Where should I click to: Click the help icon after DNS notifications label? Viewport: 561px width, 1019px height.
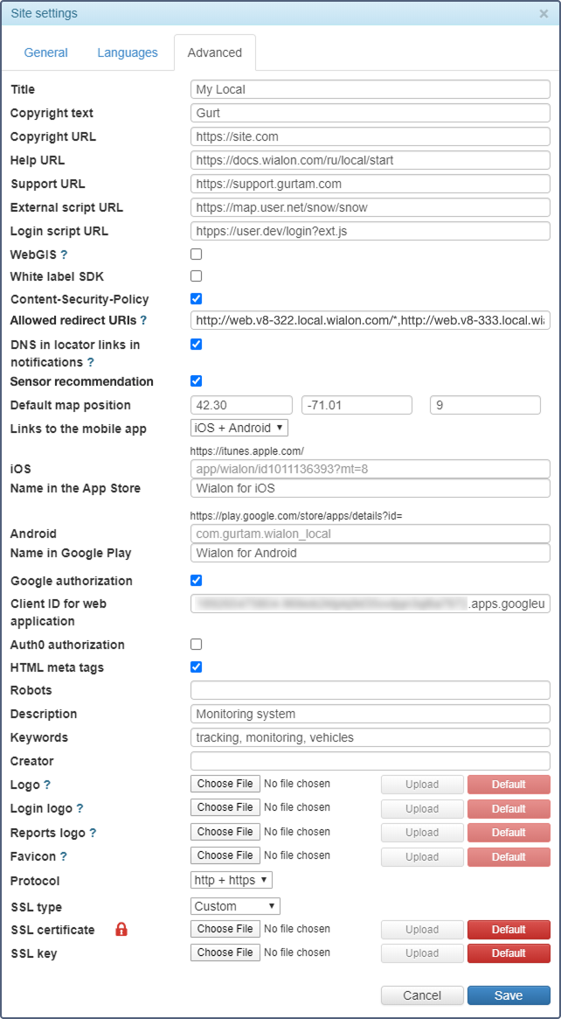(91, 362)
